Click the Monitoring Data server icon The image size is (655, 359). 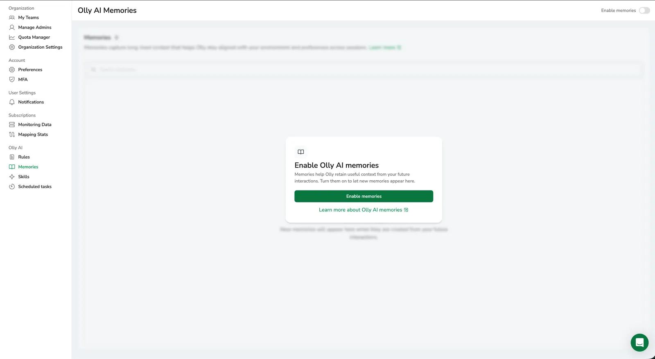tap(12, 125)
